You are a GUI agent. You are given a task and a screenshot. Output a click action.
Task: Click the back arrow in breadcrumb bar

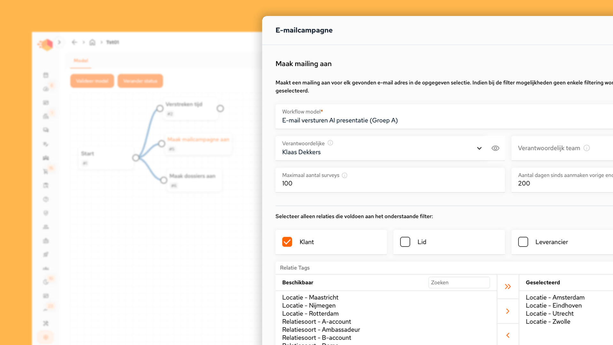point(74,42)
